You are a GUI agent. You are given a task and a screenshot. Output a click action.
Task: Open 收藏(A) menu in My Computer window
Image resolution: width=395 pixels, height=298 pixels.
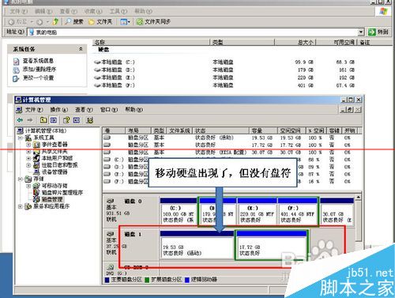point(93,11)
